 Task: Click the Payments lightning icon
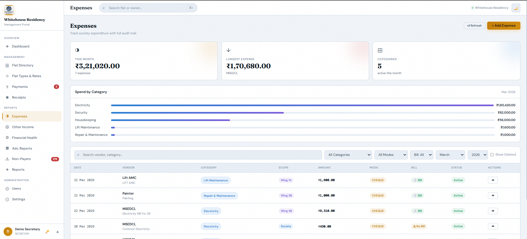tap(7, 87)
